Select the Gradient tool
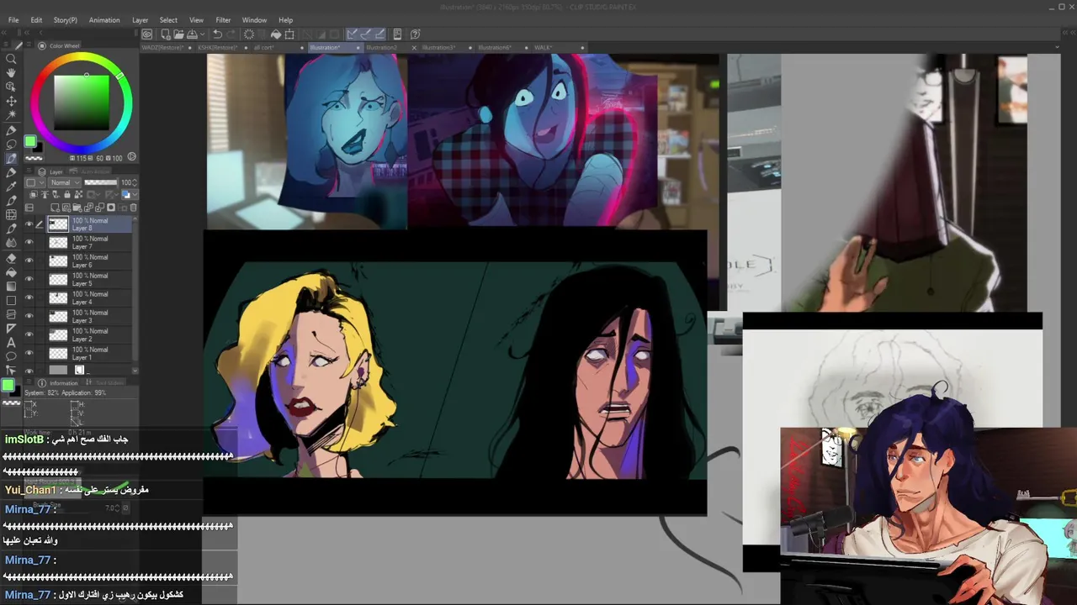This screenshot has height=605, width=1077. 11,286
